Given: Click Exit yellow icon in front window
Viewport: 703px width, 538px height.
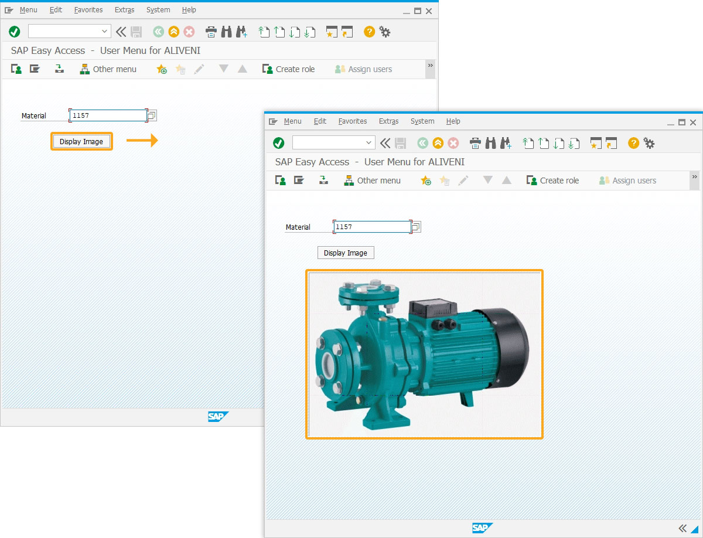Looking at the screenshot, I should (x=438, y=143).
